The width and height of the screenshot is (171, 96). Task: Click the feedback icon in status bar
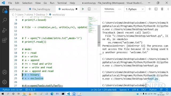[x=161, y=90]
